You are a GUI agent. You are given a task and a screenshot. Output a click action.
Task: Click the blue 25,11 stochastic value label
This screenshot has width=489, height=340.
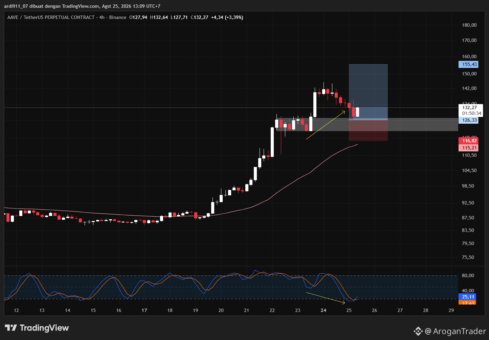tap(467, 297)
